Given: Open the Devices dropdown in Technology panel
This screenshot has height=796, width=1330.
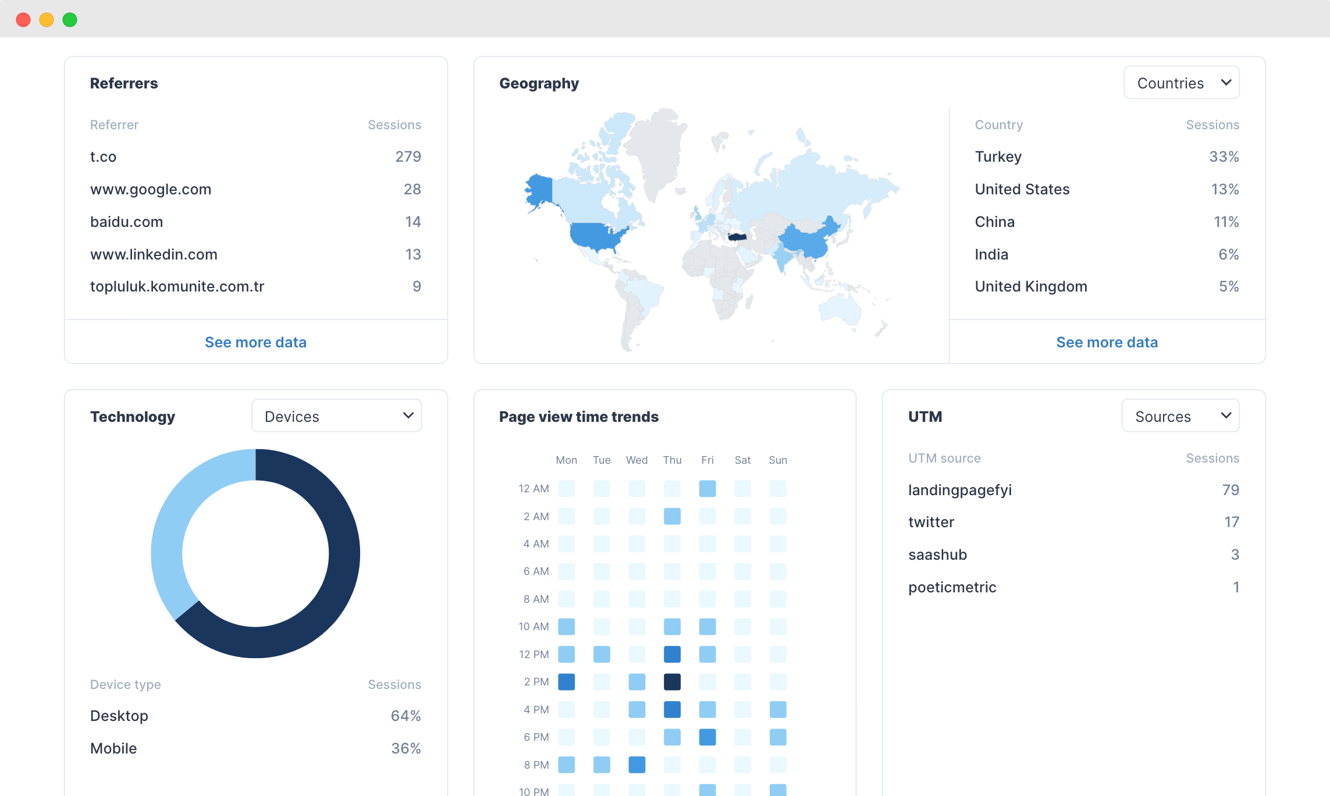Looking at the screenshot, I should [x=336, y=415].
